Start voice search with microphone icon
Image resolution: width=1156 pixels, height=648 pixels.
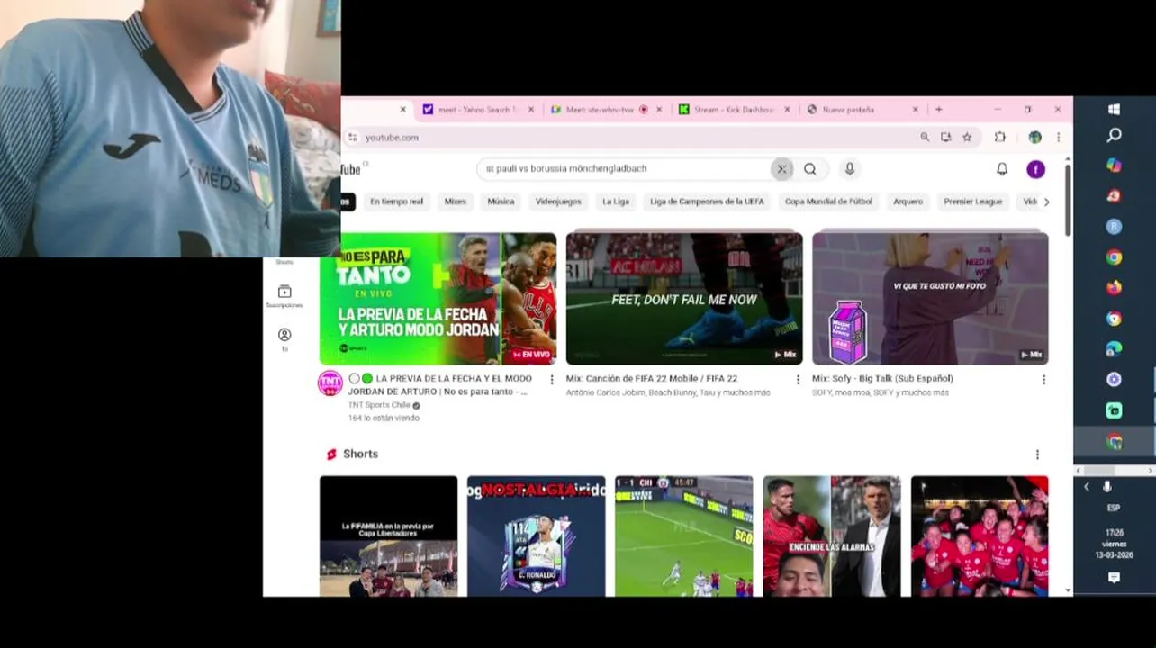849,169
